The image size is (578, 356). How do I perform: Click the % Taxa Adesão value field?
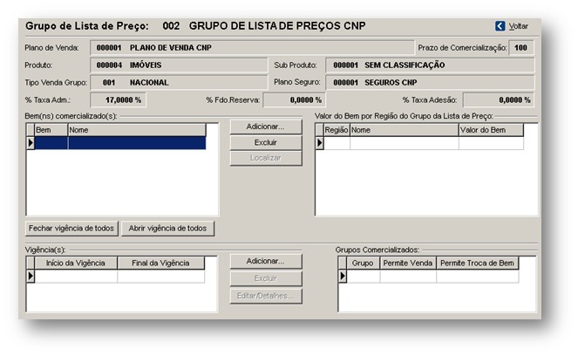click(x=499, y=100)
